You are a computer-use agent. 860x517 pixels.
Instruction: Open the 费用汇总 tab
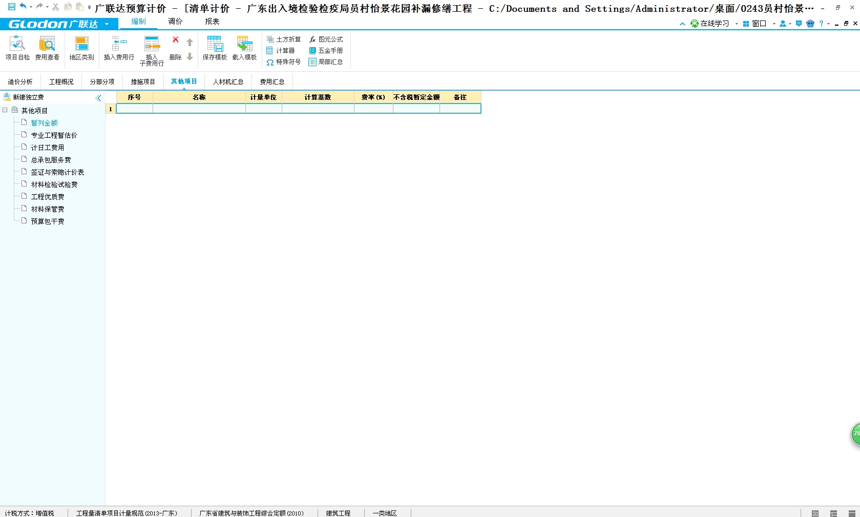point(272,82)
